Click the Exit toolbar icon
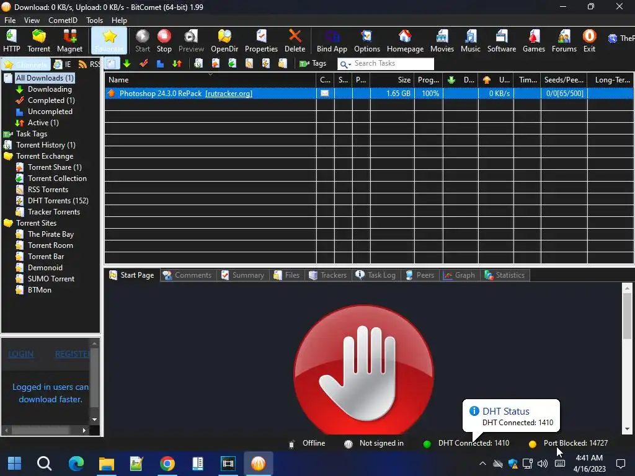Viewport: 635px width, 476px height. [589, 40]
